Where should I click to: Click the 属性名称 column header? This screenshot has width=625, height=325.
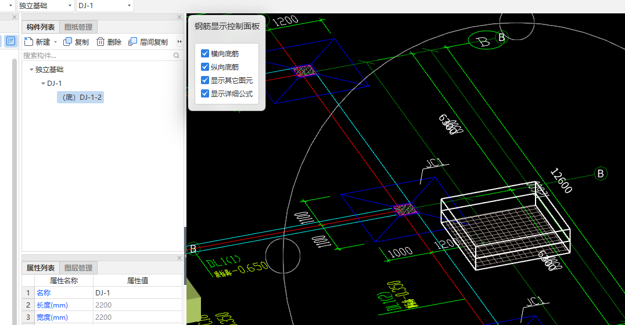tap(64, 280)
